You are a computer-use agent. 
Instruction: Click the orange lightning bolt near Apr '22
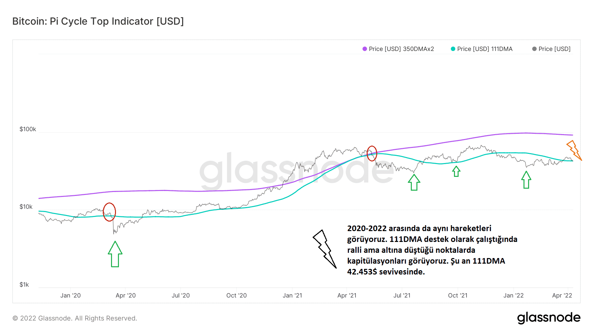pos(574,150)
